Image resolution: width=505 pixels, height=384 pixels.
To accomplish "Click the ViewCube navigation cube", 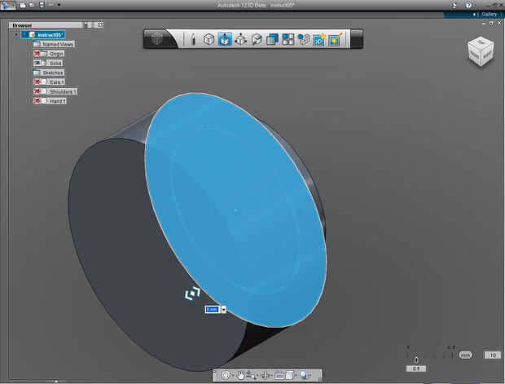I will 481,52.
